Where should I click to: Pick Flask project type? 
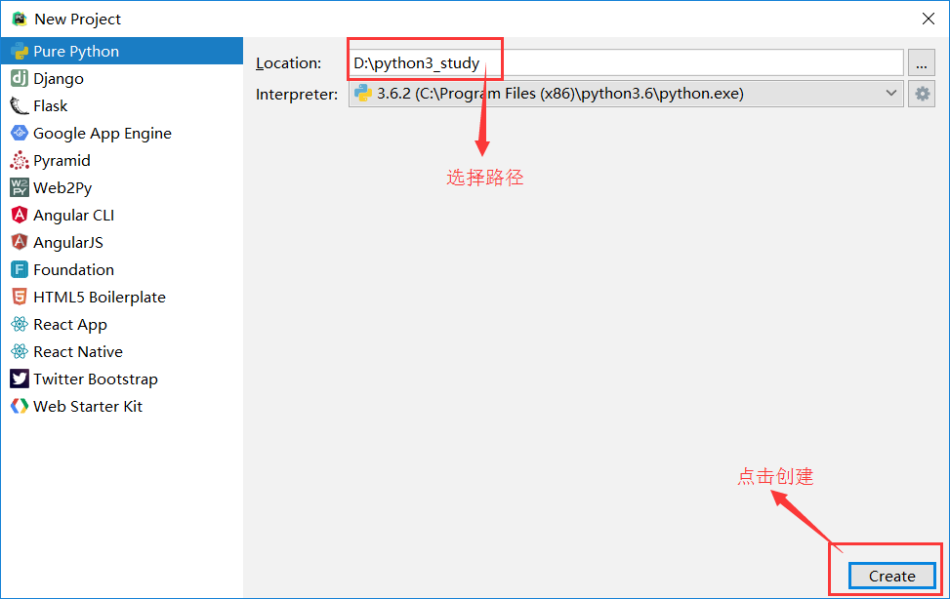pyautogui.click(x=122, y=105)
